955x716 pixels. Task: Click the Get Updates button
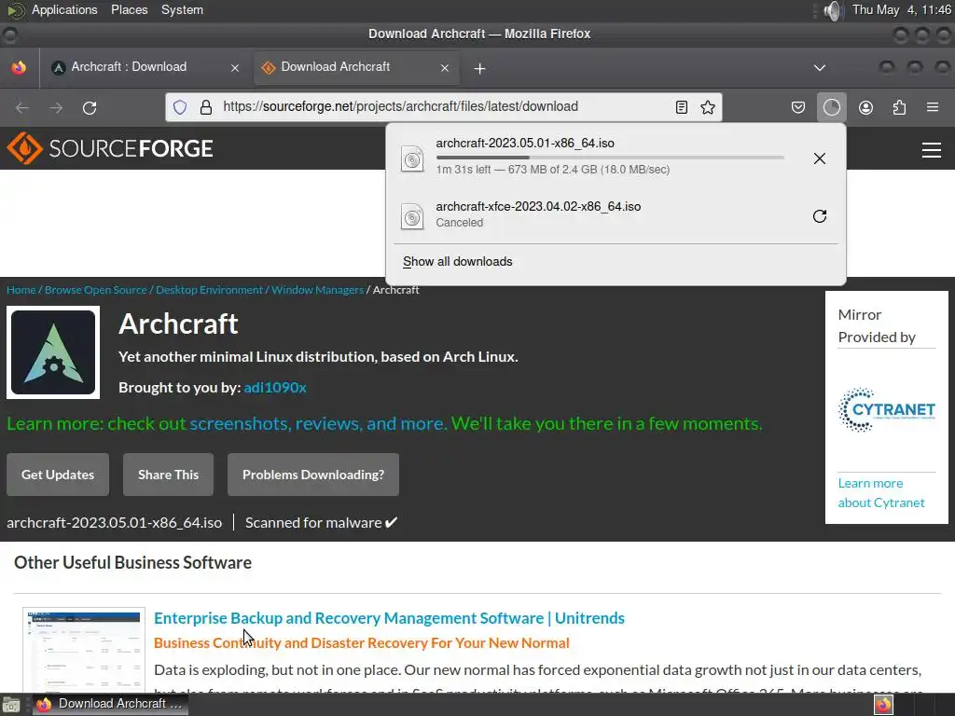pos(58,475)
